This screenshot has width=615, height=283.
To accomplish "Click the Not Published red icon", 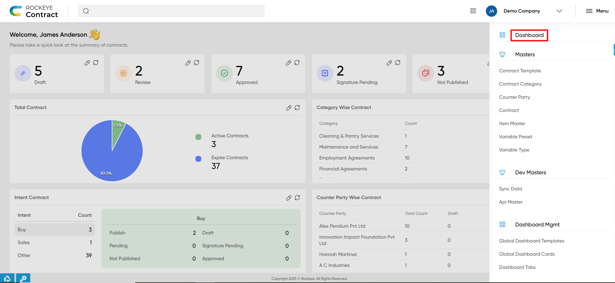I will pos(426,73).
